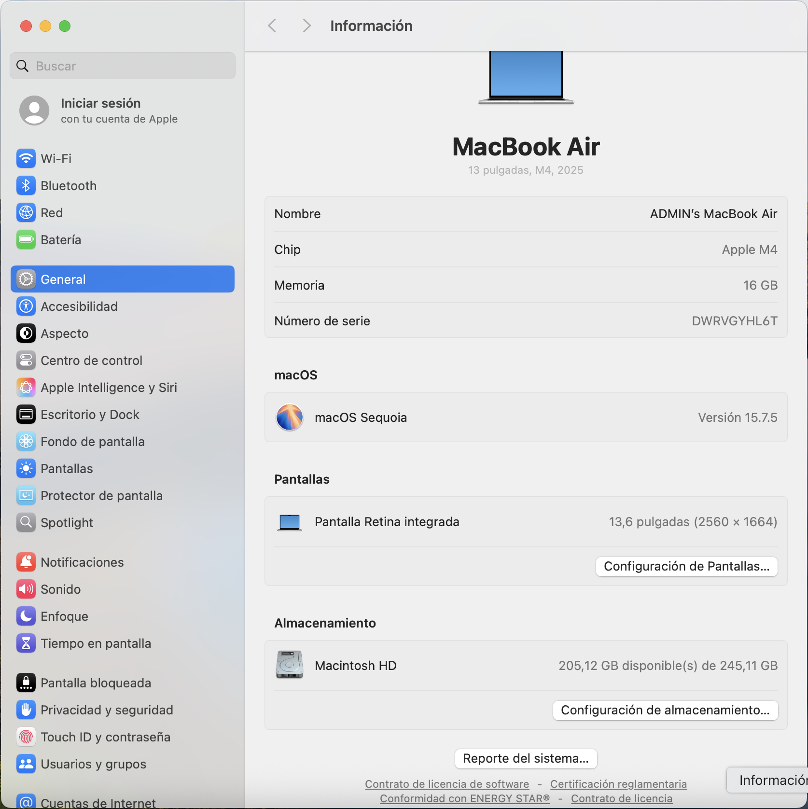Click Iniciar sesión account text
This screenshot has height=809, width=808.
pyautogui.click(x=101, y=103)
